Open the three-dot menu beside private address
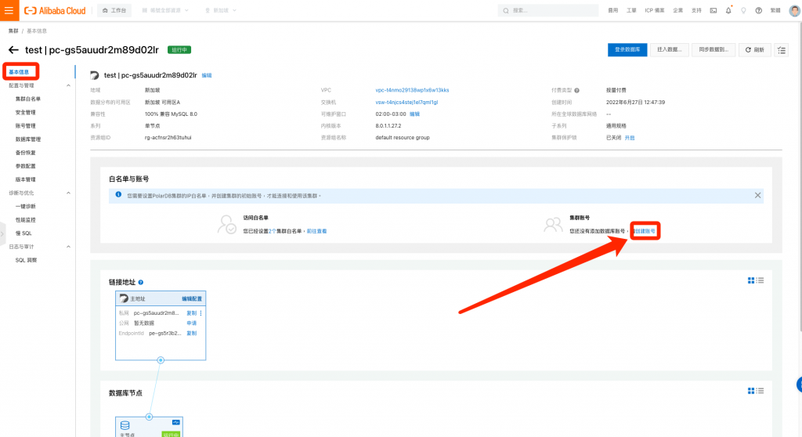Image resolution: width=802 pixels, height=437 pixels. 200,313
